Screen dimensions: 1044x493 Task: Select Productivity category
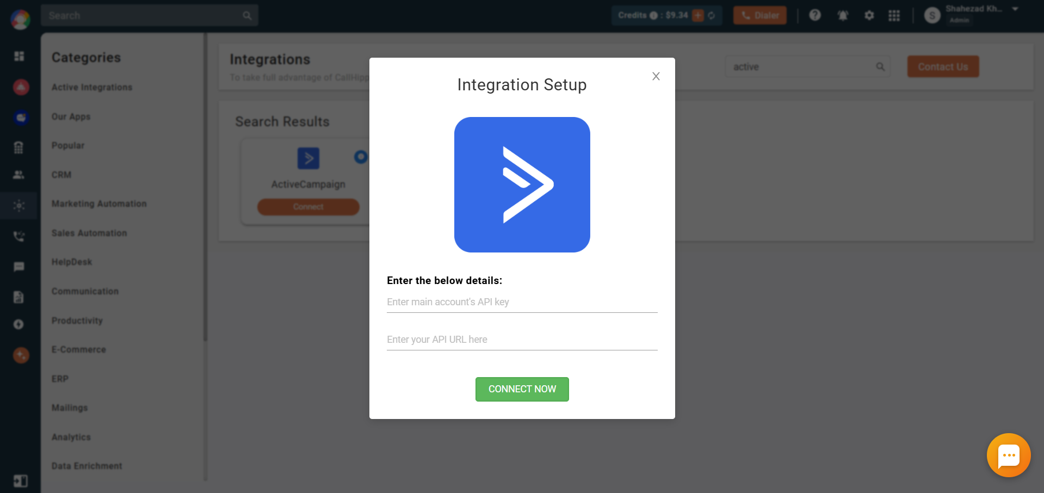77,321
